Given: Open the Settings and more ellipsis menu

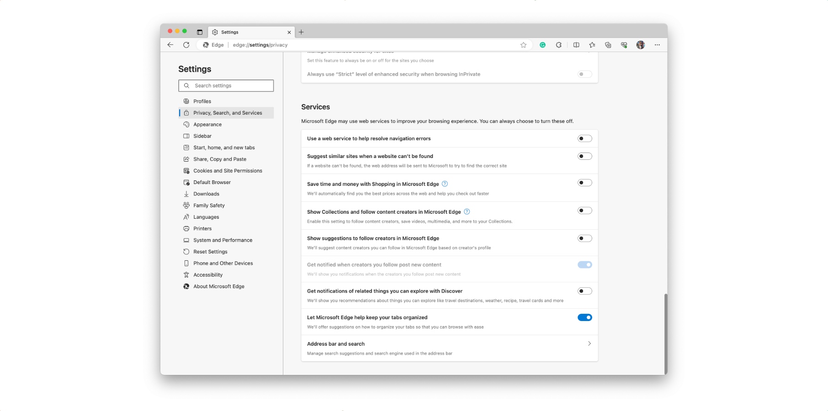Looking at the screenshot, I should [x=657, y=45].
